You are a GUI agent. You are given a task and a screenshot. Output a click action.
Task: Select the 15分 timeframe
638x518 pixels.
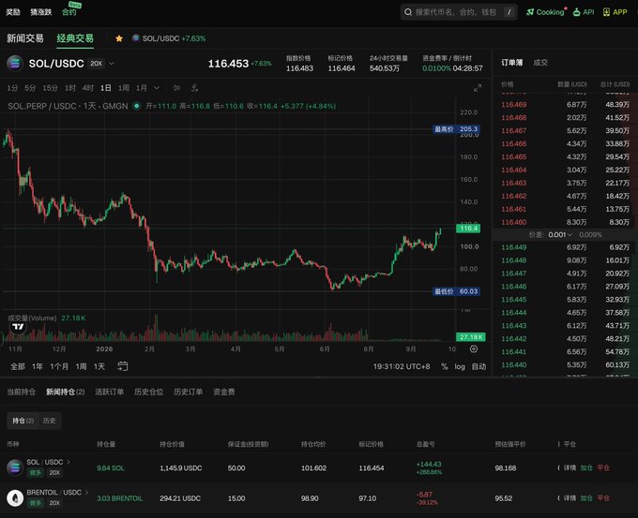50,88
